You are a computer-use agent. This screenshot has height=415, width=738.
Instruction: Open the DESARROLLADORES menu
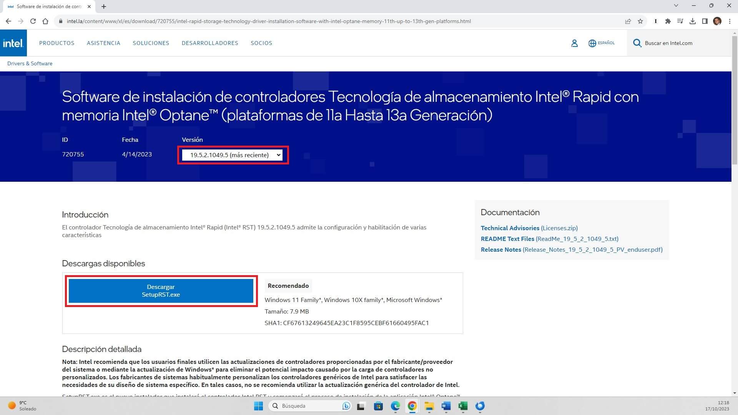tap(210, 43)
